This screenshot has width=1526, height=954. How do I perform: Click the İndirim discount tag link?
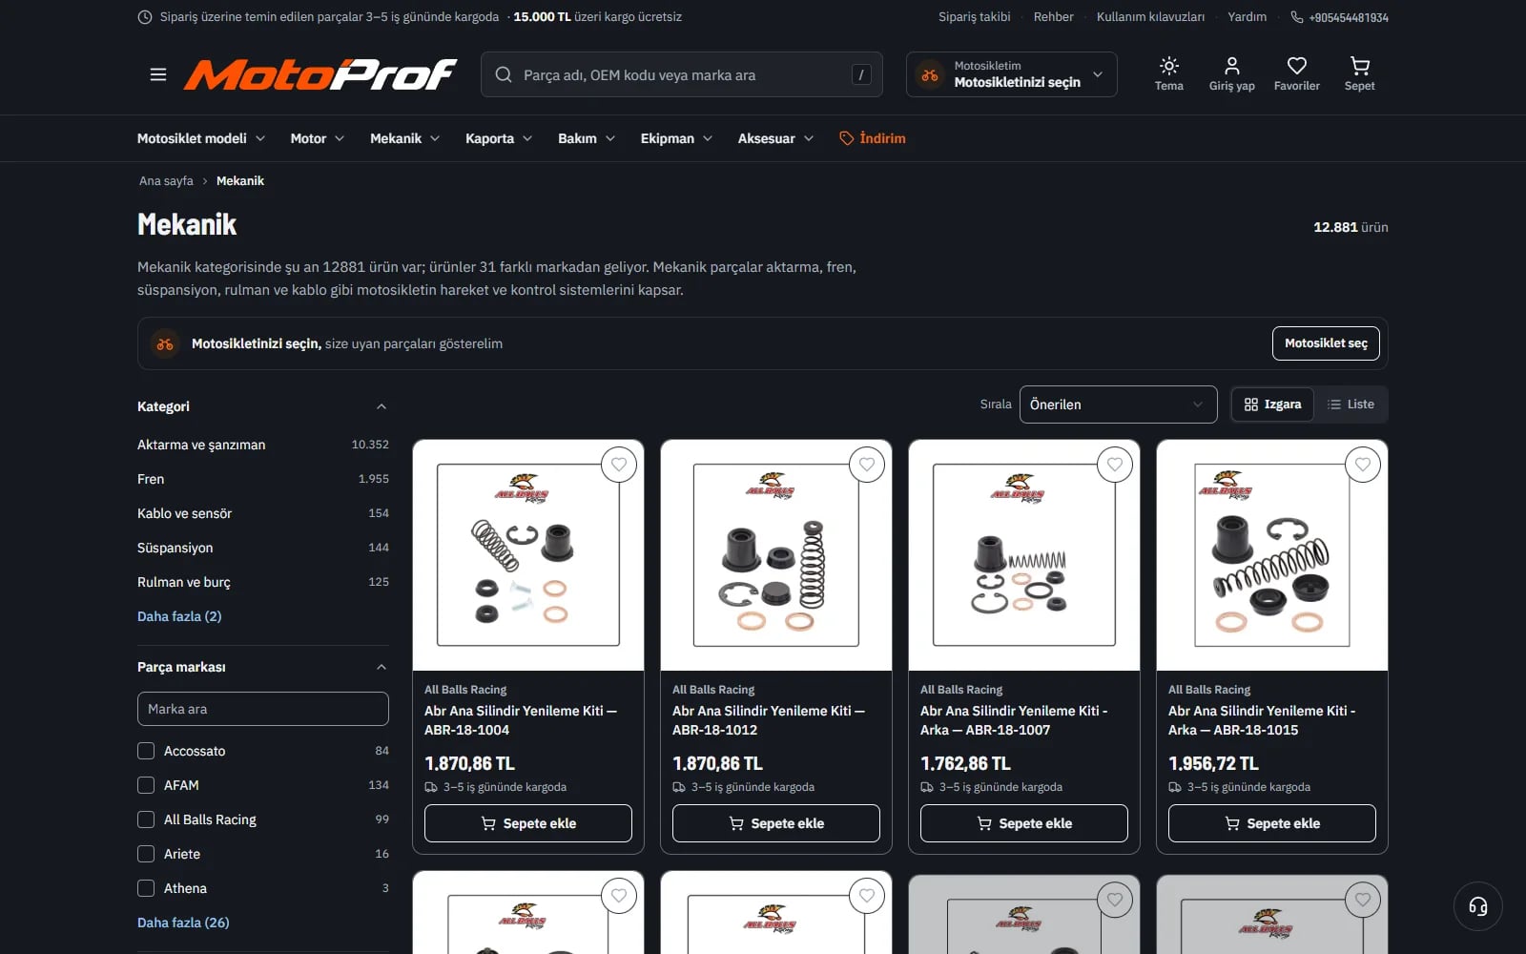point(873,138)
